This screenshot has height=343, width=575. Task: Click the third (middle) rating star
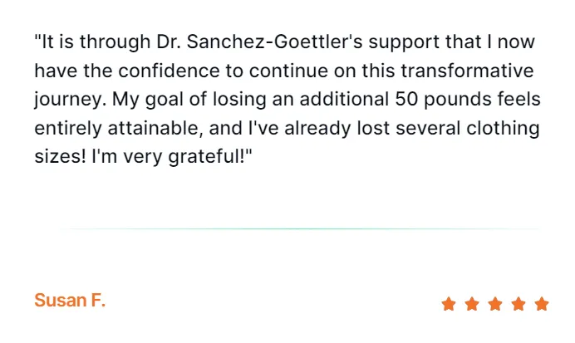[x=495, y=304]
